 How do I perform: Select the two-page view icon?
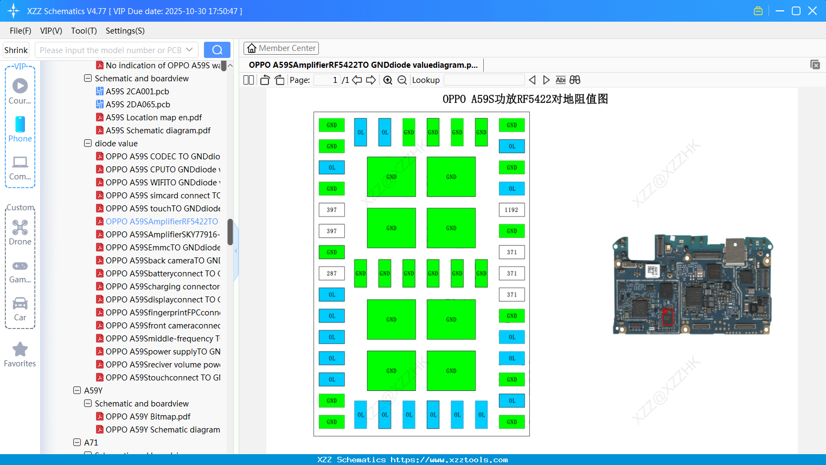248,80
